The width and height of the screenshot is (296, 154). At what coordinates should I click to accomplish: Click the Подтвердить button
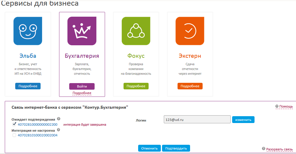tap(176, 148)
